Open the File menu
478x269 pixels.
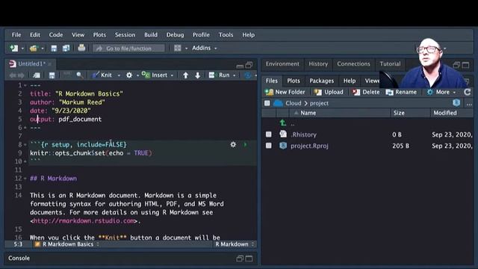[16, 35]
